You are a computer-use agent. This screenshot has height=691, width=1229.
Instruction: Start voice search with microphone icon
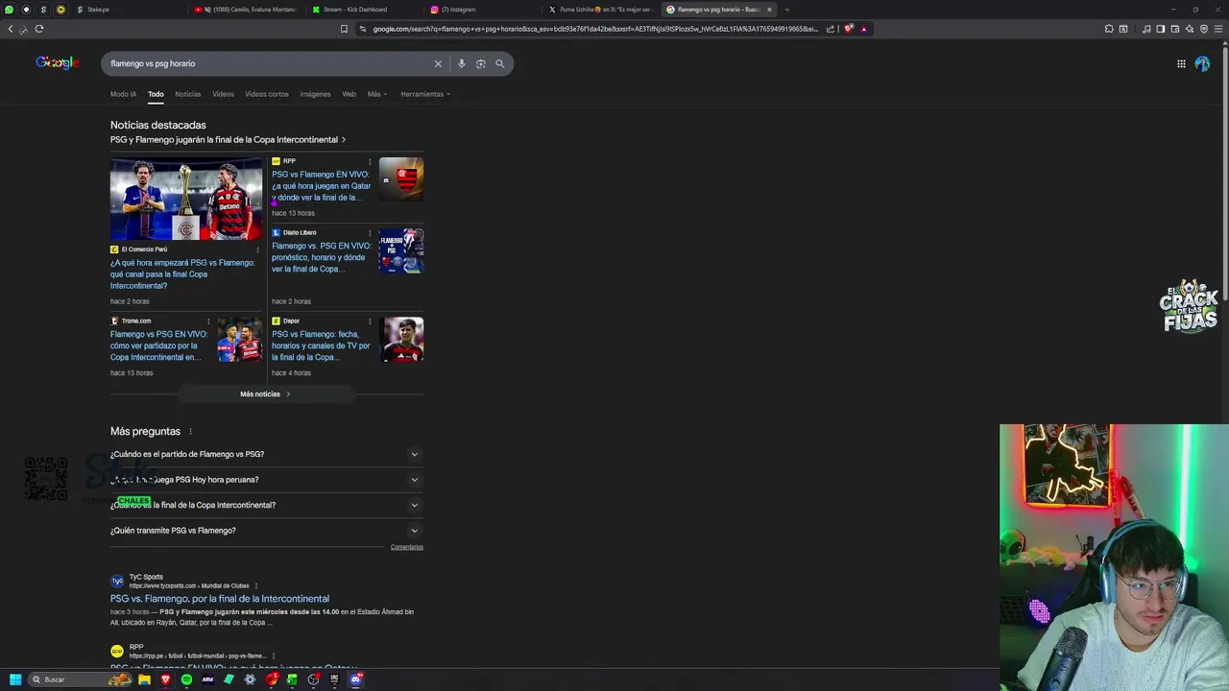click(x=462, y=63)
